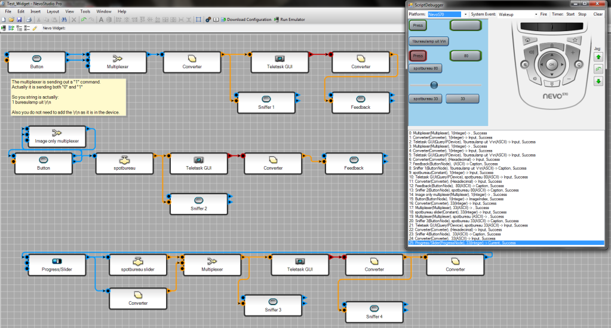
Task: Click Download Configuration button
Action: 246,20
